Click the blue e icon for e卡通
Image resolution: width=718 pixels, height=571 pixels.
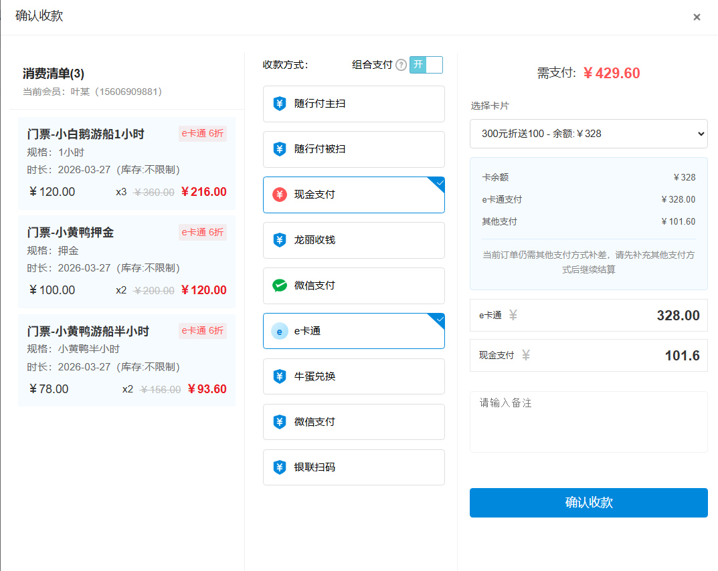click(x=280, y=331)
